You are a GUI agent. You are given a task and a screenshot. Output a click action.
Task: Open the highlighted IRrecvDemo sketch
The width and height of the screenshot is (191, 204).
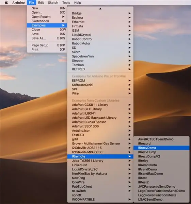pos(161,148)
